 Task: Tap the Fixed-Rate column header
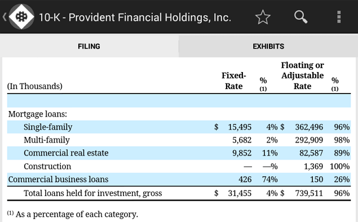233,81
